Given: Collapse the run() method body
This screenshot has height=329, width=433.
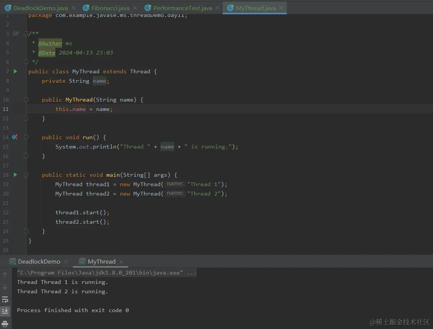Looking at the screenshot, I should tap(26, 137).
